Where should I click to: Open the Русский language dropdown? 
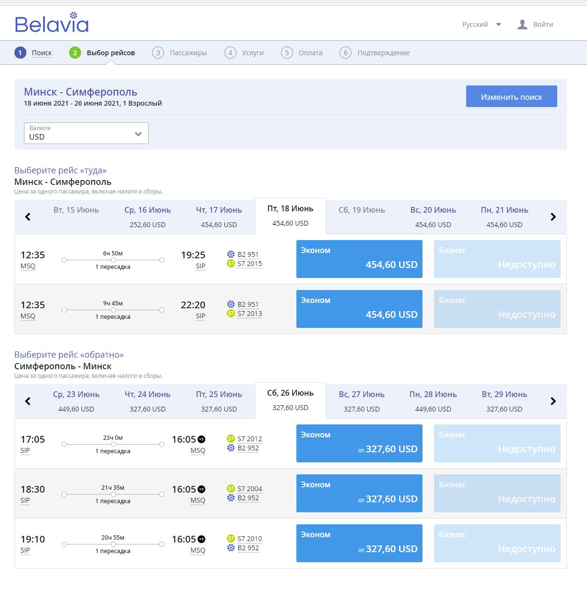481,24
